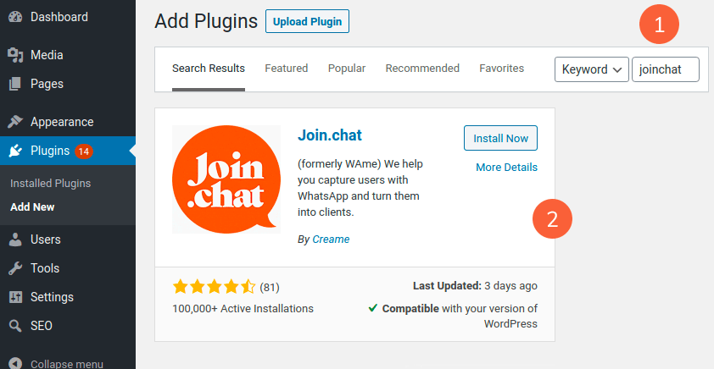Open the Keyword search type dropdown

(591, 69)
